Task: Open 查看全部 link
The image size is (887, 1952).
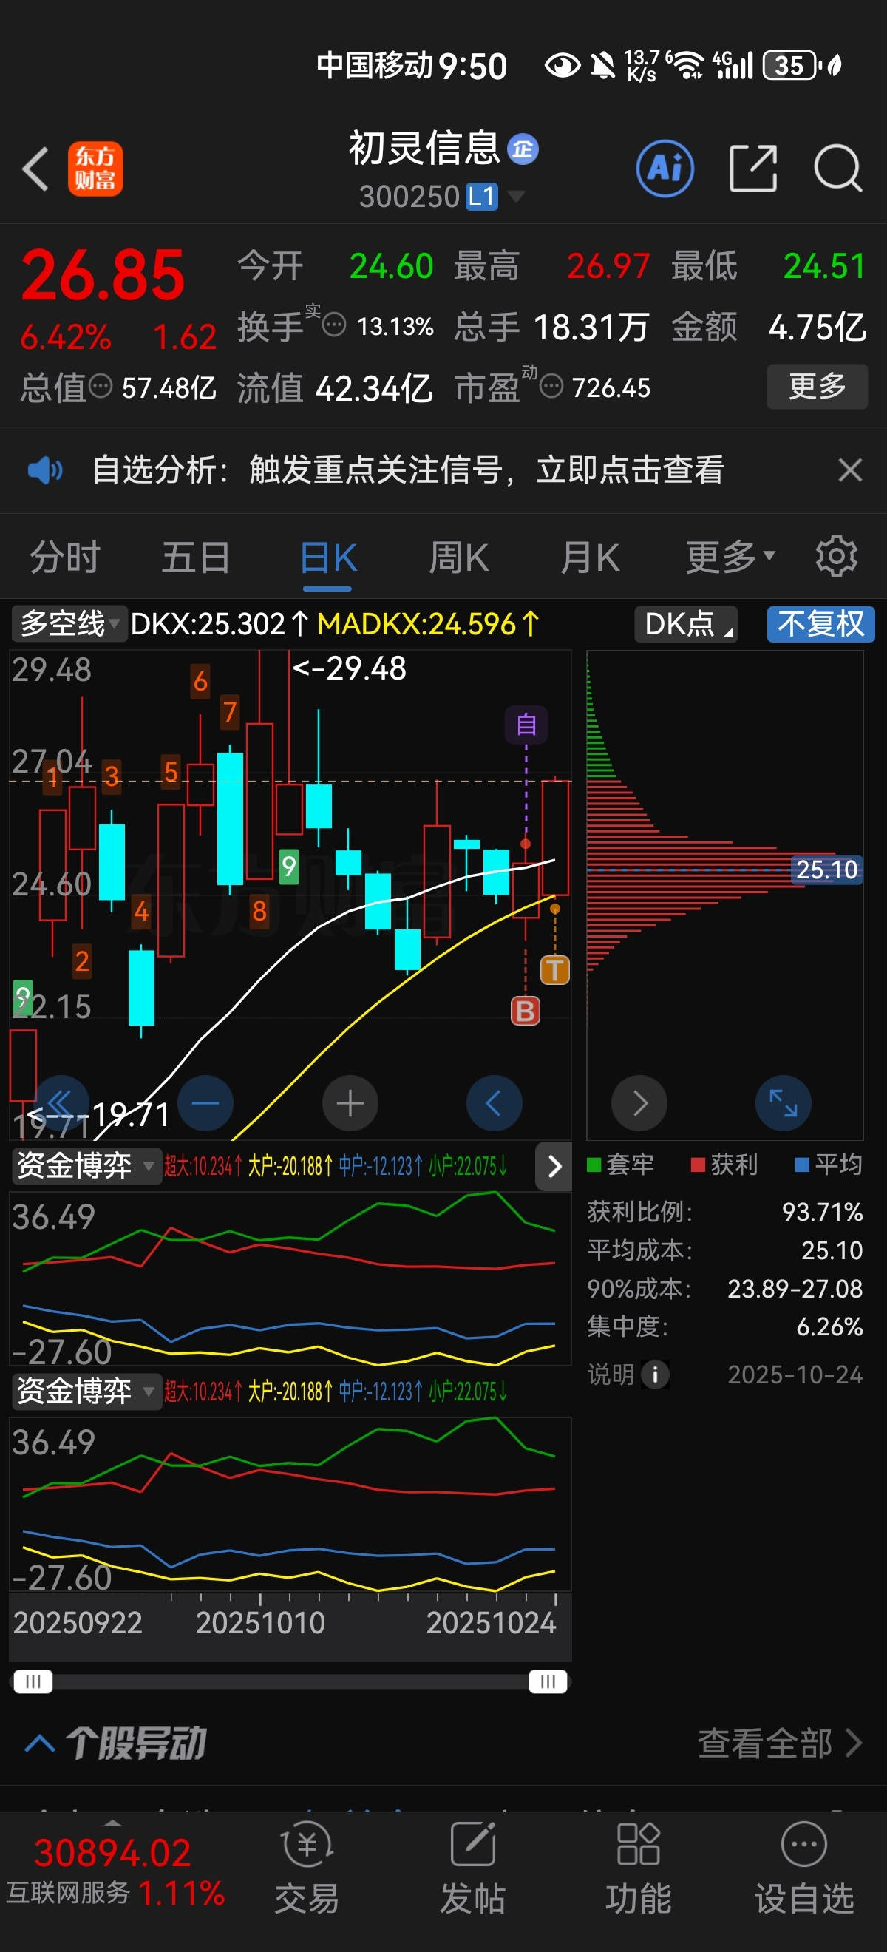Action: pos(781,1743)
